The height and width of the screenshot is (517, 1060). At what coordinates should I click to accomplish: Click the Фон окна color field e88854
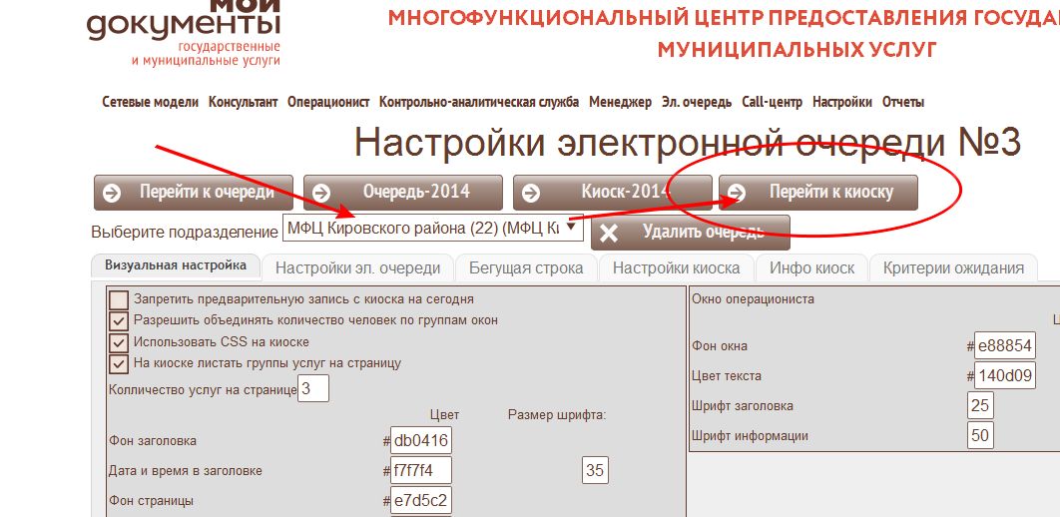[x=1004, y=346]
